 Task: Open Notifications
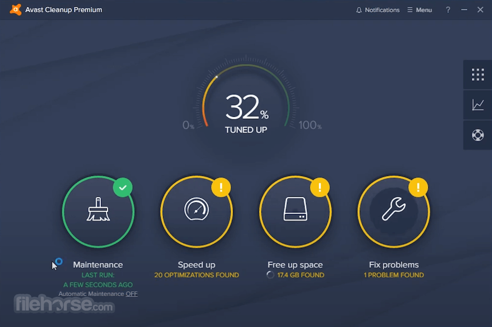click(378, 10)
